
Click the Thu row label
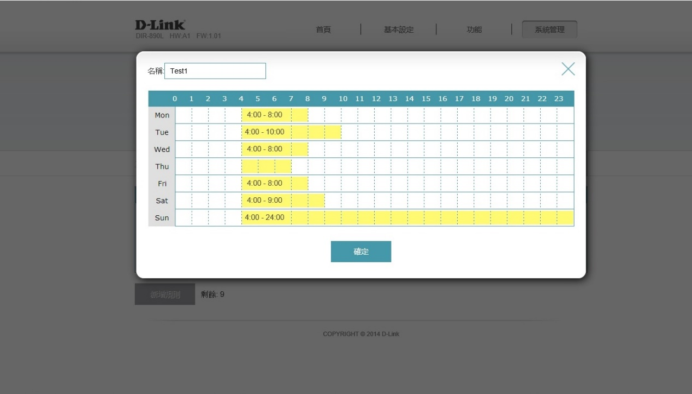[x=162, y=167]
